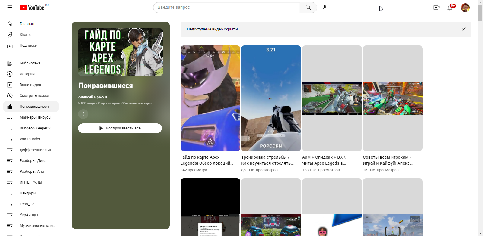Click the Главная home icon

pos(10,24)
